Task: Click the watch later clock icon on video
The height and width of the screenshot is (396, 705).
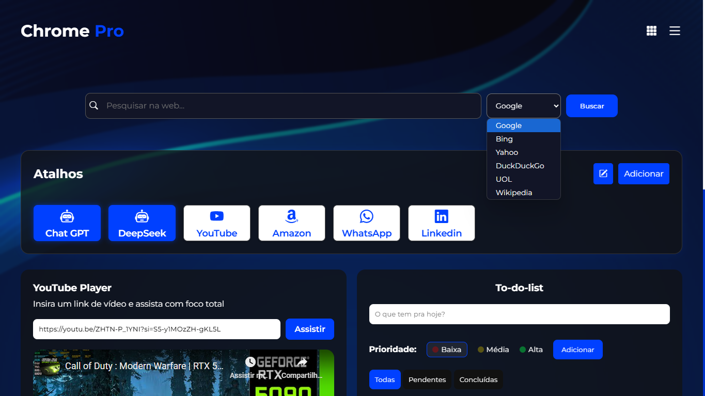Action: 250,362
